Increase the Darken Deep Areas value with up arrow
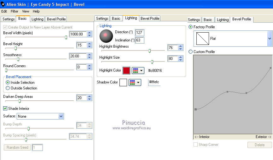Screen dimensions: 273x160 [90, 96]
